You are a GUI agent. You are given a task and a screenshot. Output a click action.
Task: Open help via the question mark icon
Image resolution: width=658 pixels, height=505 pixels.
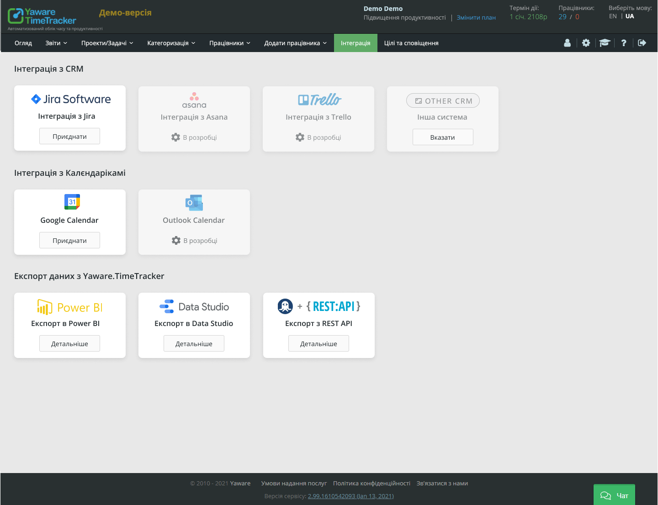coord(624,42)
